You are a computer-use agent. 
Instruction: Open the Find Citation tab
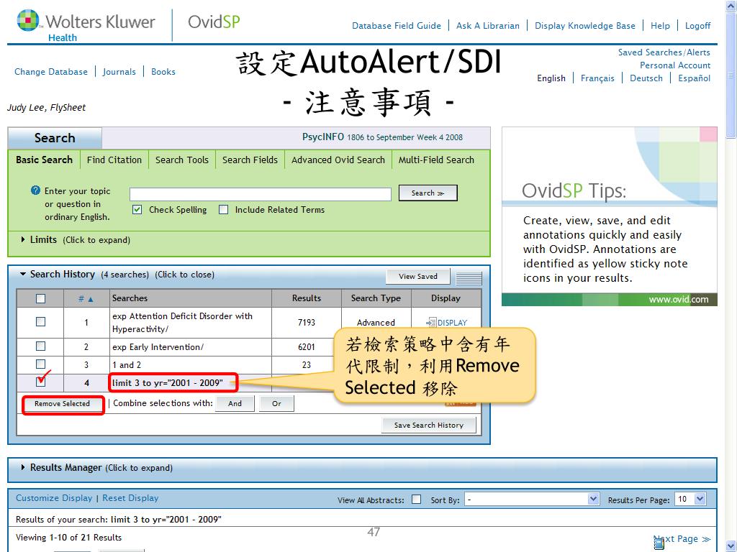click(x=114, y=160)
